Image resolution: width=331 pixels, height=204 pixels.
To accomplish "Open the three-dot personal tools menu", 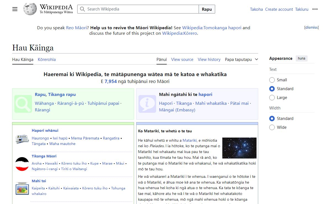I will tap(315, 9).
